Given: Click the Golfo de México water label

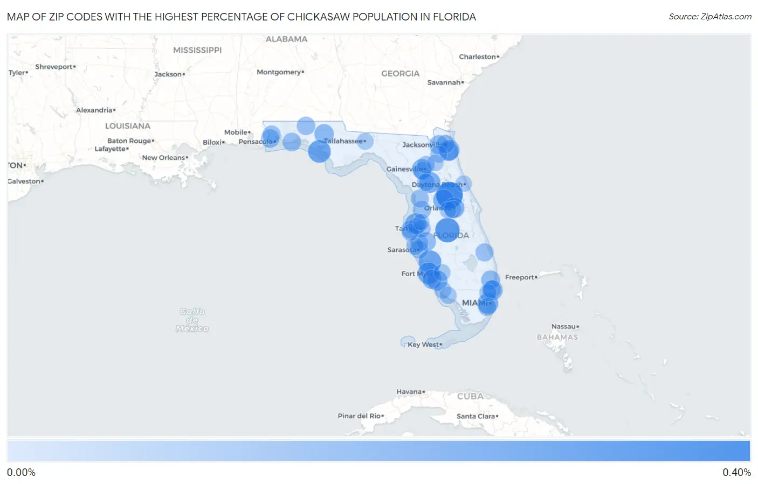Looking at the screenshot, I should [192, 320].
